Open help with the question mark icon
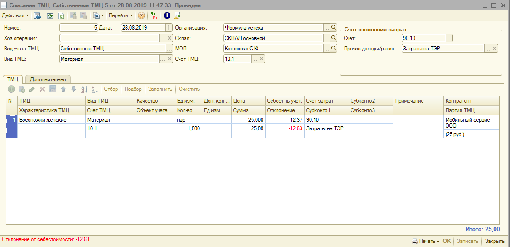510x247 pixels. [141, 15]
